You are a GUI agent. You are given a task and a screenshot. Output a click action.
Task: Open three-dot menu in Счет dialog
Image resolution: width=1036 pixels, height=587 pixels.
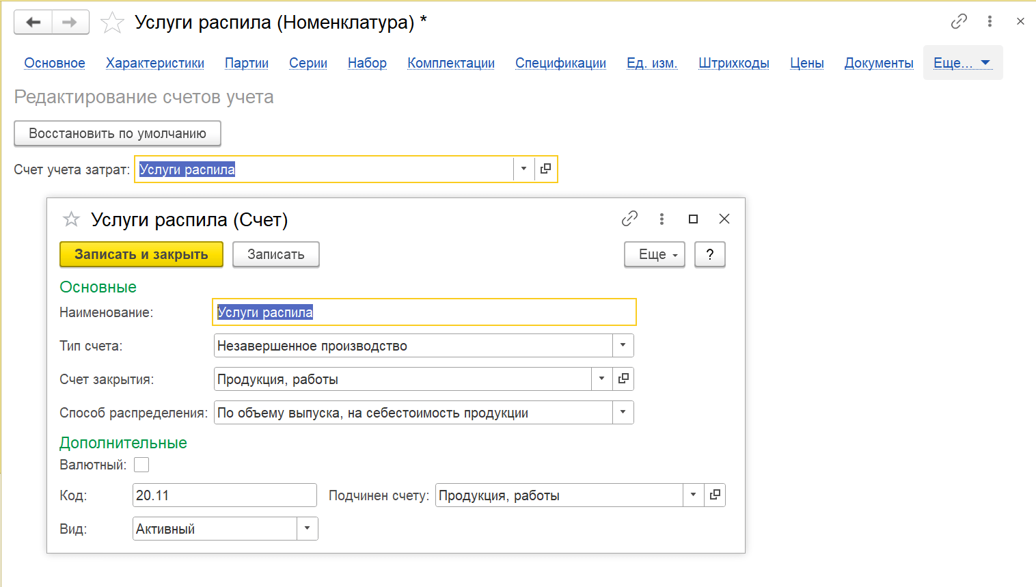point(661,219)
